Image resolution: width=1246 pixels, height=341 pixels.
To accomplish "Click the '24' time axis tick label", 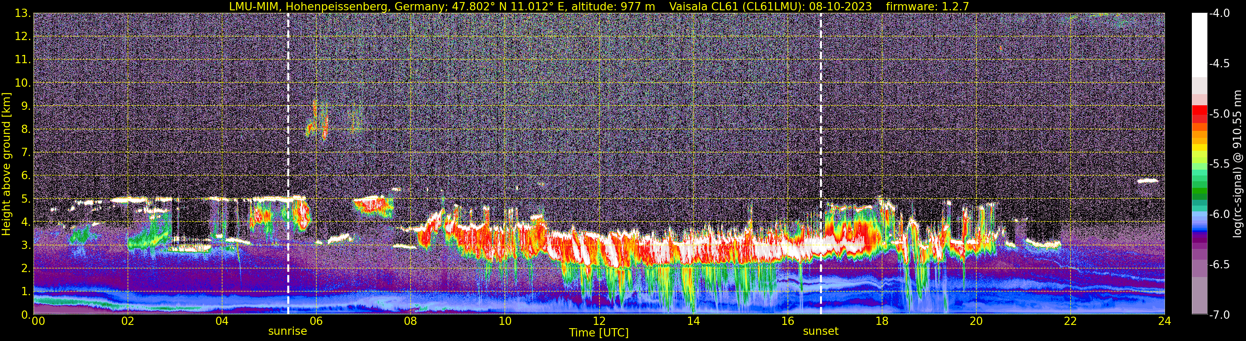I will (1165, 321).
